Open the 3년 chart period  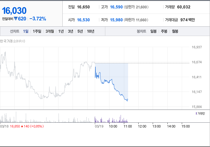tap(70, 31)
